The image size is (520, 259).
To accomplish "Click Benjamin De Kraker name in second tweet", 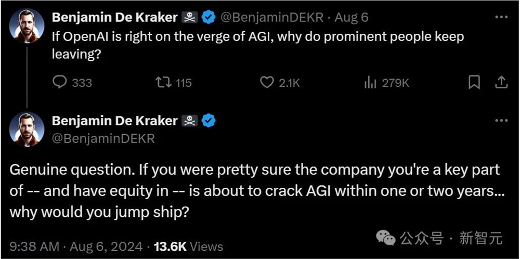I will point(114,121).
